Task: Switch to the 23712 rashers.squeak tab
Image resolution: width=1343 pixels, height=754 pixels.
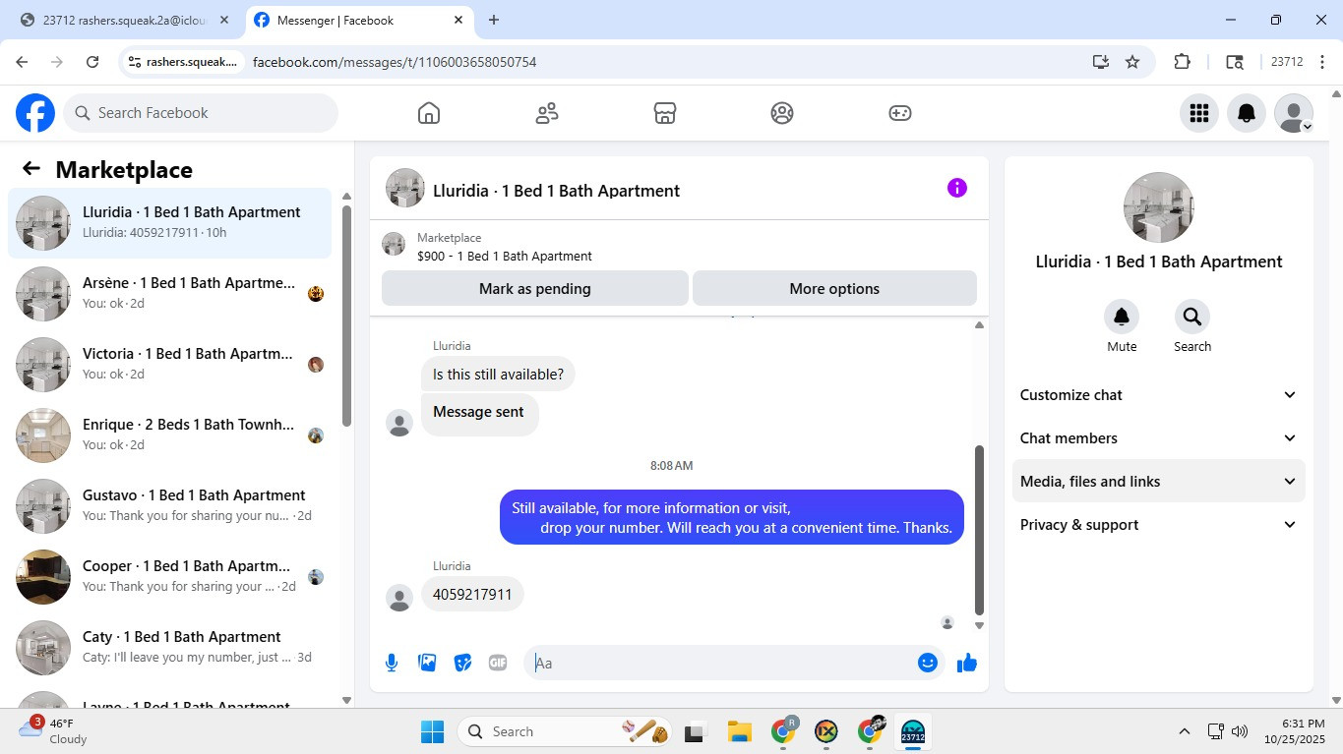Action: (125, 20)
